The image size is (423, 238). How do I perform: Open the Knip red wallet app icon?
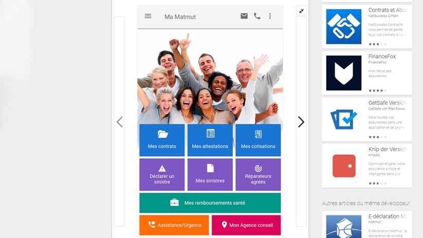[x=344, y=166]
